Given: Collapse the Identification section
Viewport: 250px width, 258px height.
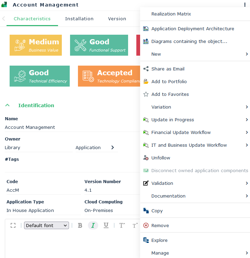Looking at the screenshot, I should (x=8, y=105).
